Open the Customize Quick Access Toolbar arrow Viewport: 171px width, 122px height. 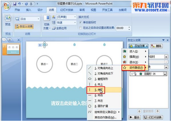click(37, 4)
